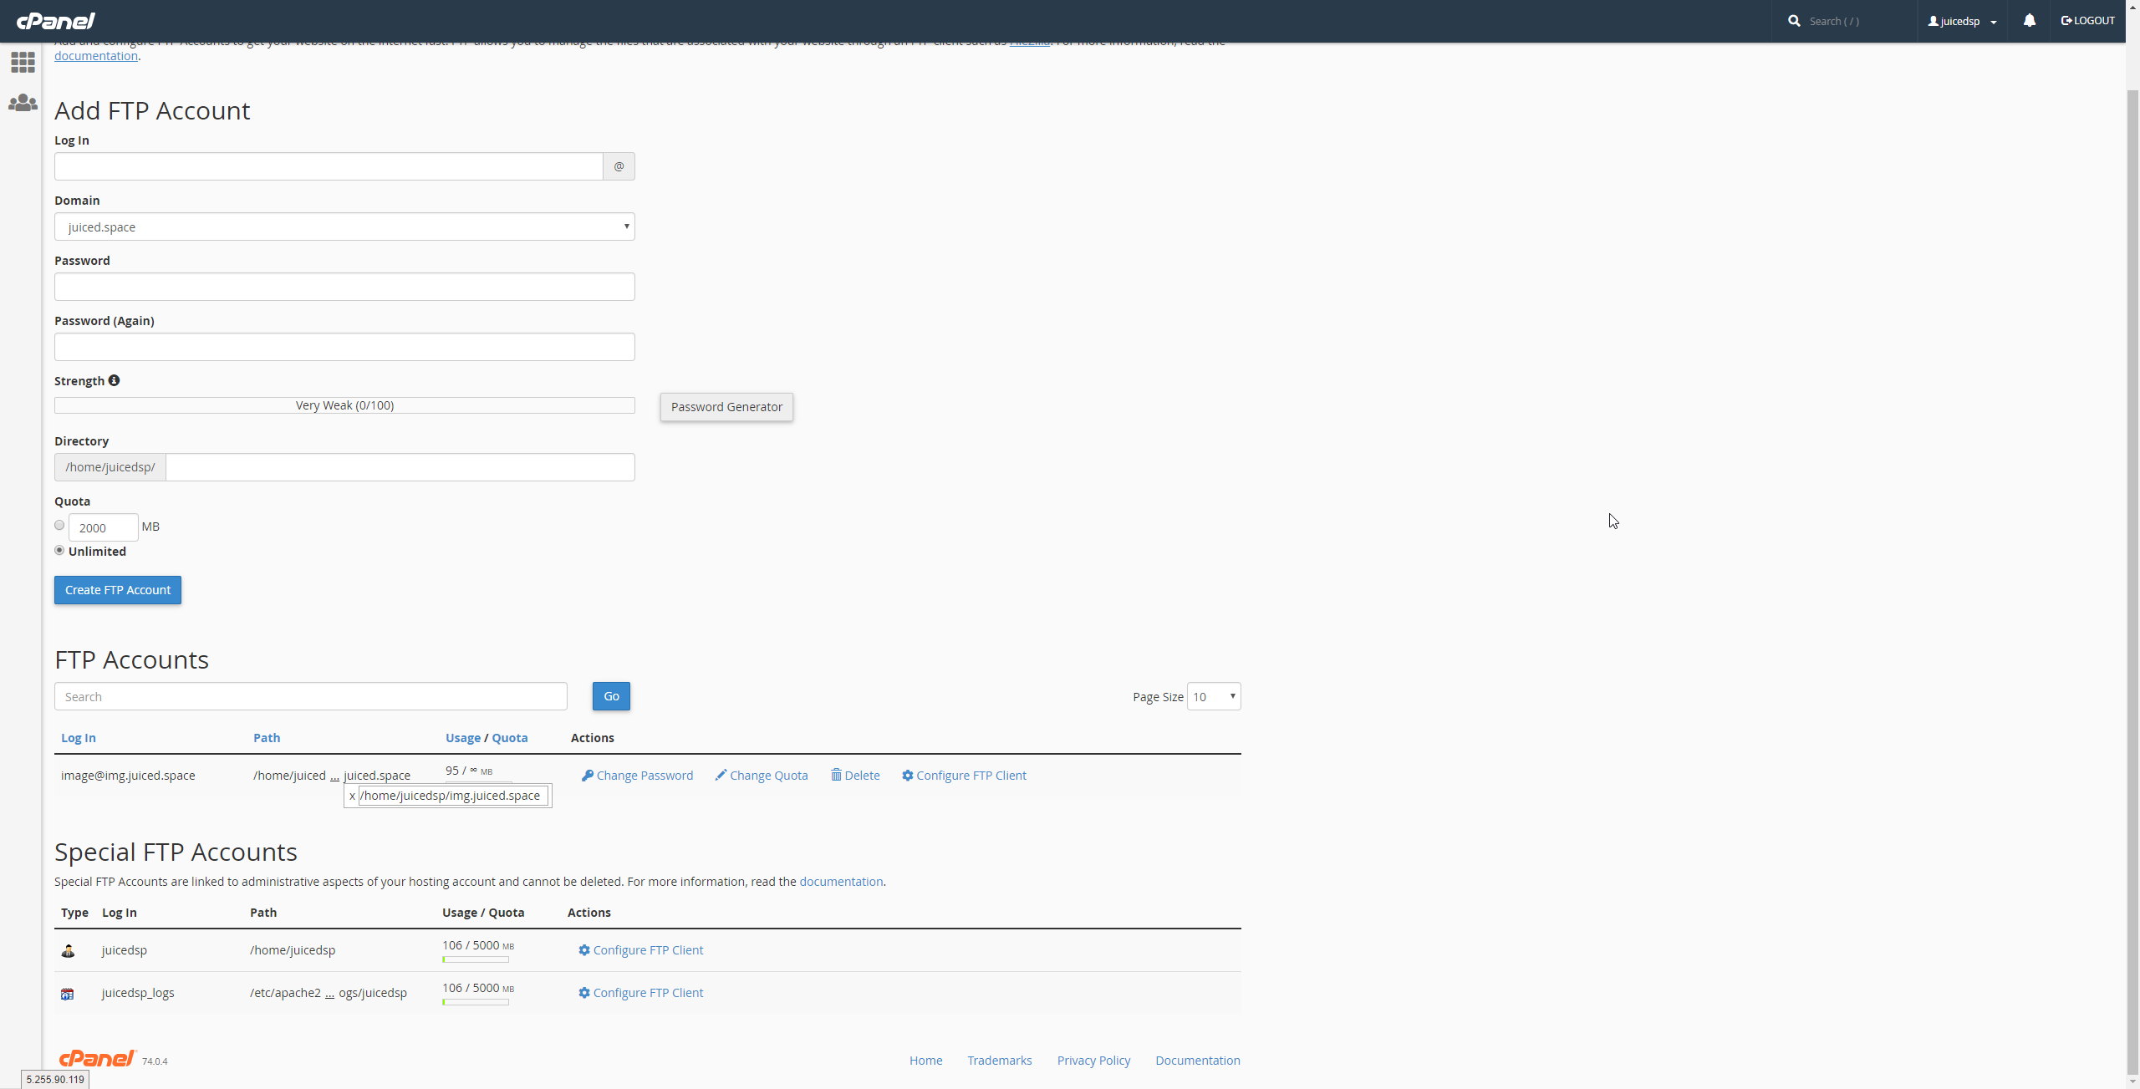The image size is (2140, 1089).
Task: Click the Delete trash icon
Action: tap(836, 776)
